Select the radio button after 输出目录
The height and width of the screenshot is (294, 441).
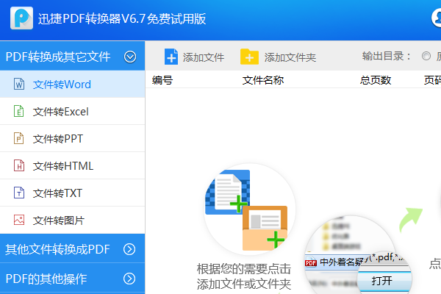click(426, 56)
